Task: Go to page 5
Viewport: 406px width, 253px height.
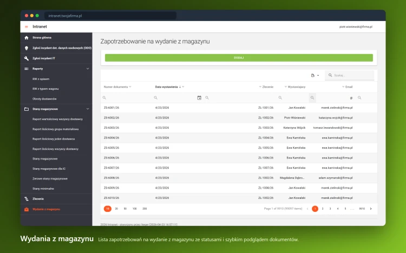Action: click(x=345, y=209)
